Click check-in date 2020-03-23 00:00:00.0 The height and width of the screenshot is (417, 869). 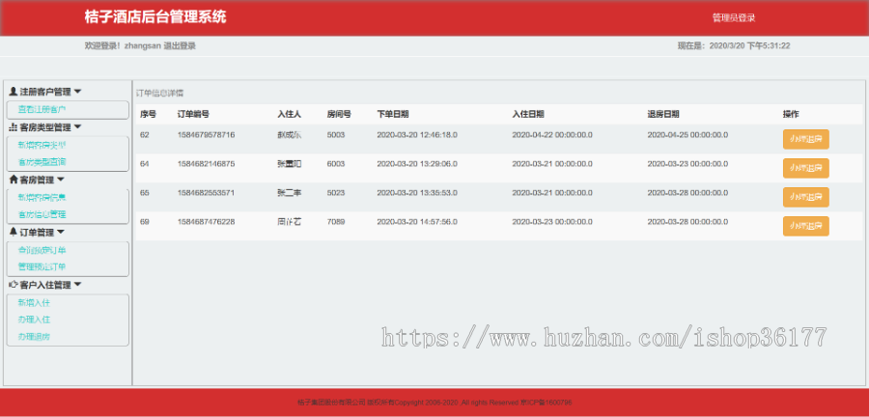pyautogui.click(x=552, y=222)
